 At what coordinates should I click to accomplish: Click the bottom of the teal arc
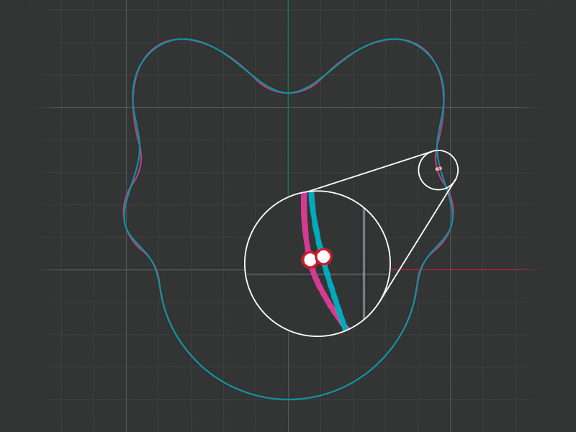pyautogui.click(x=288, y=399)
